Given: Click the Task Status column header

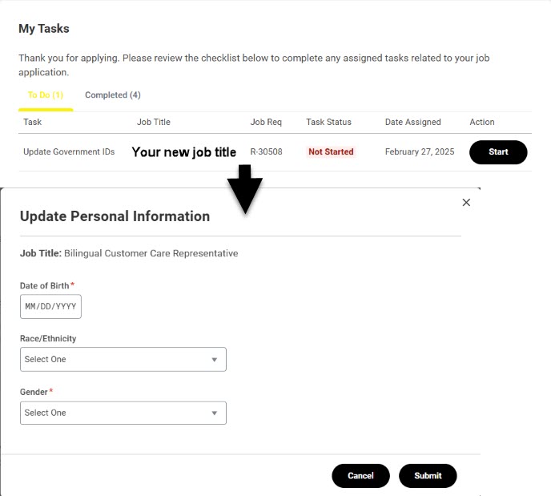Looking at the screenshot, I should [x=328, y=123].
